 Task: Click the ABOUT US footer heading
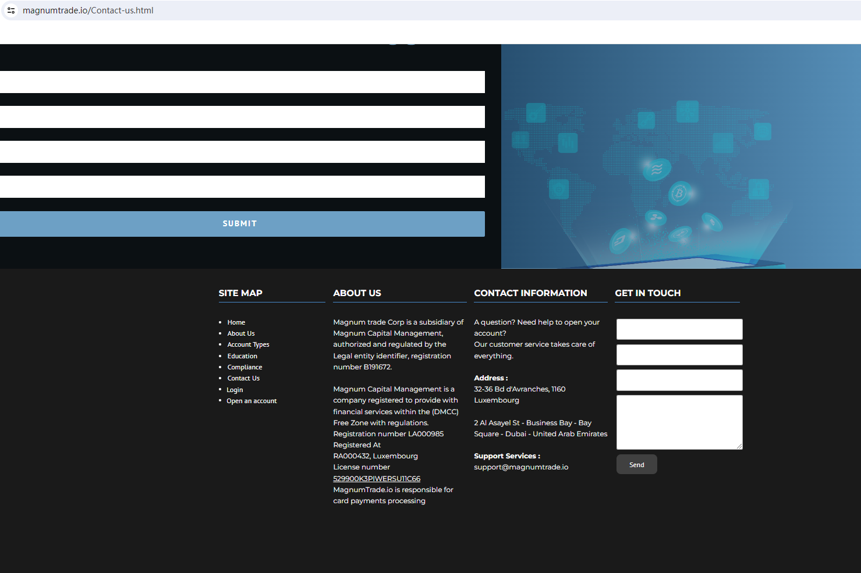pos(357,293)
